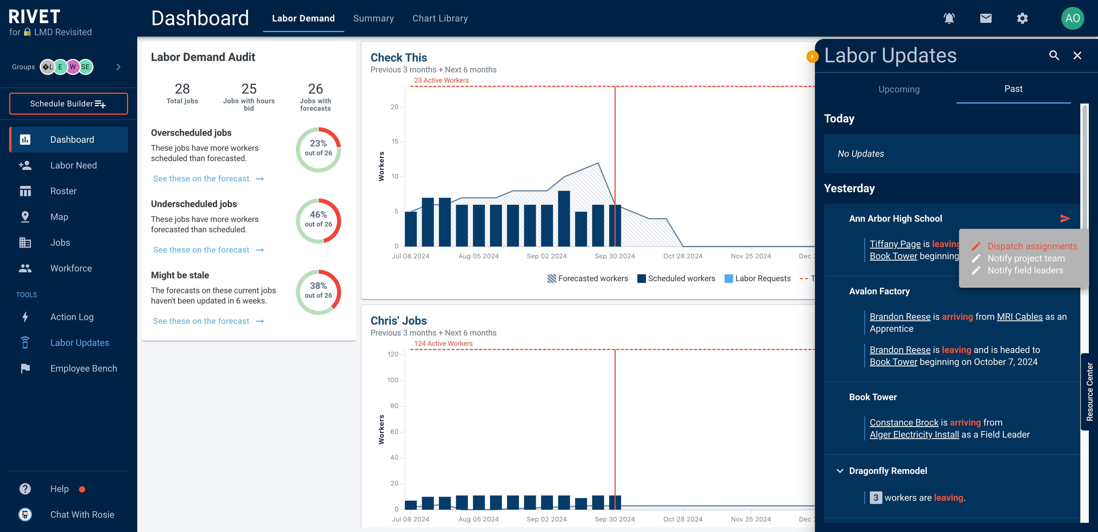
Task: Open the notifications bell
Action: (x=949, y=18)
